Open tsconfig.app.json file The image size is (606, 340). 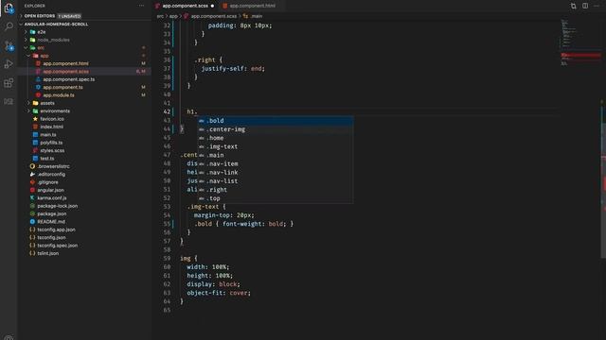point(56,229)
